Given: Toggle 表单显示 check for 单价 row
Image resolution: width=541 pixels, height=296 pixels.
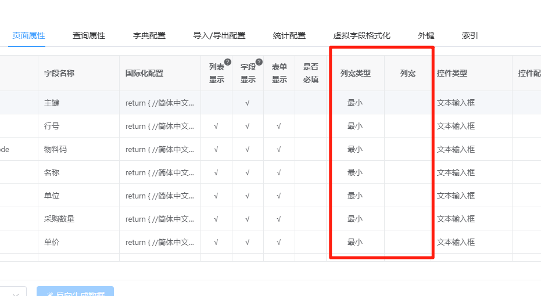Looking at the screenshot, I should (x=279, y=242).
